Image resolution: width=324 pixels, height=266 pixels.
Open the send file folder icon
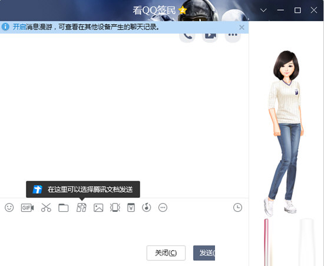tap(64, 208)
